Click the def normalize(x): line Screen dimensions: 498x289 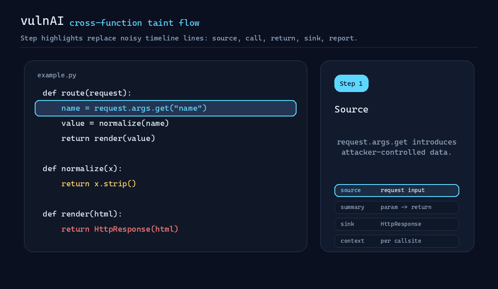coord(82,169)
